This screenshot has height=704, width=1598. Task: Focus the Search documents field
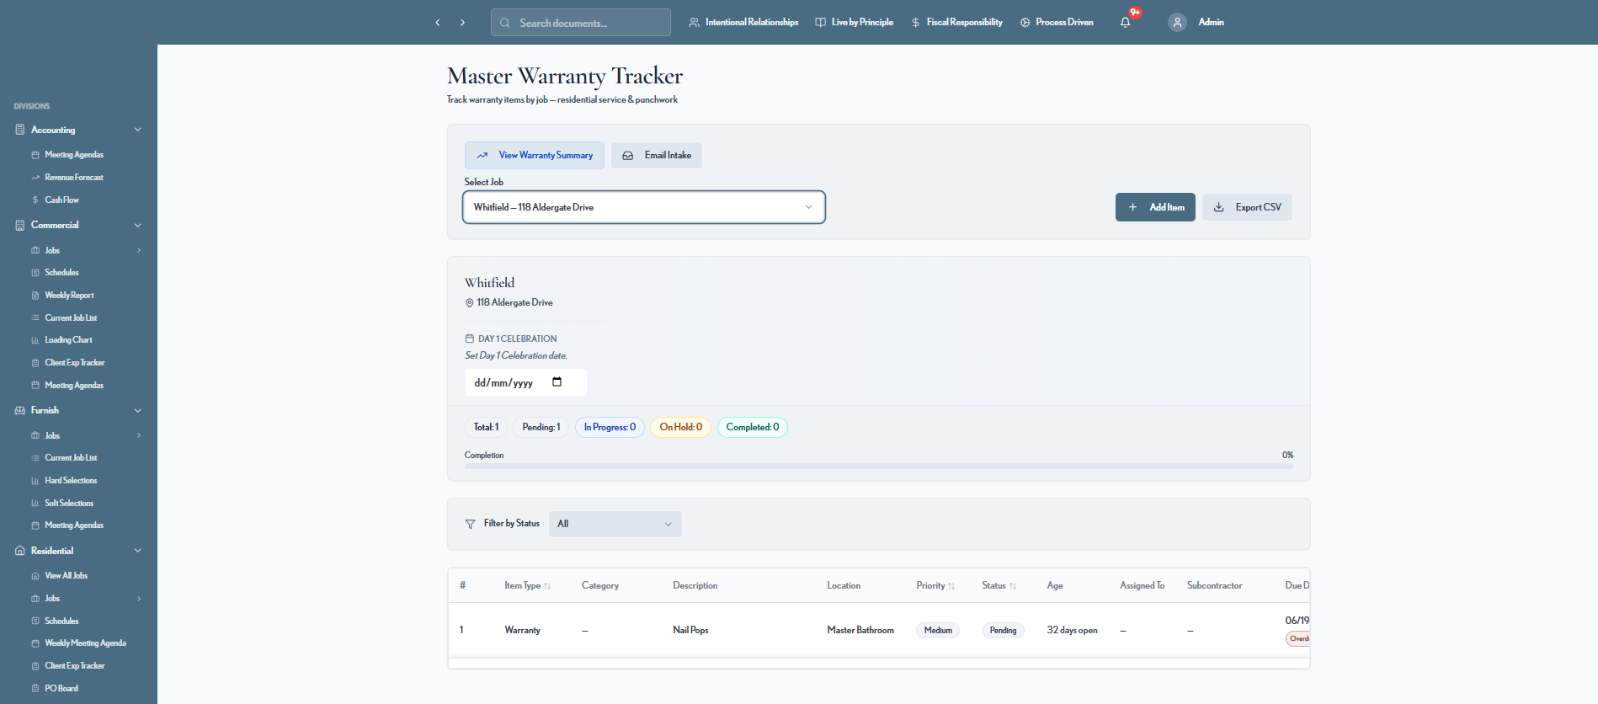coord(581,23)
